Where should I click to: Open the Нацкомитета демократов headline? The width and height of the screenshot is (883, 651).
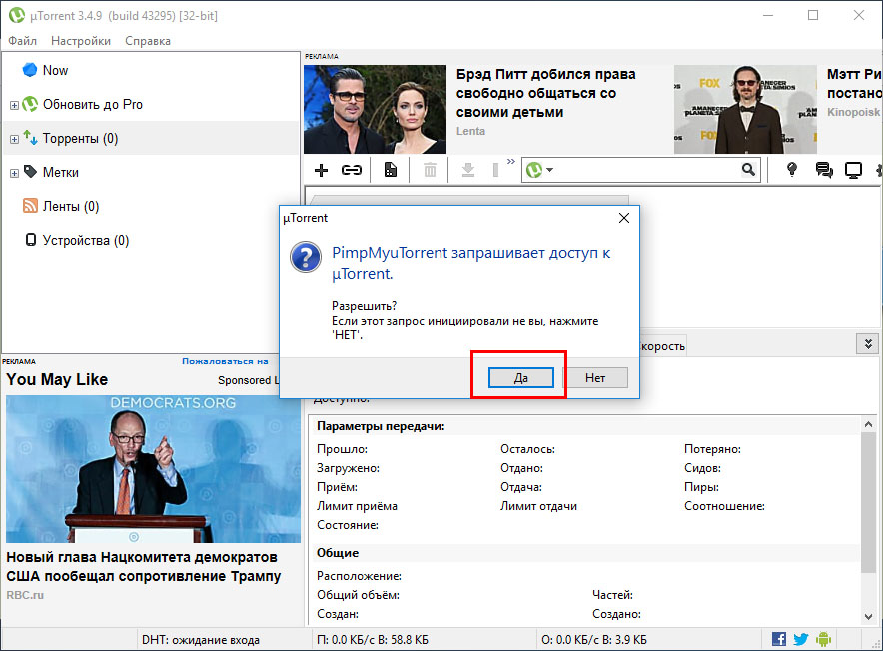(x=144, y=566)
